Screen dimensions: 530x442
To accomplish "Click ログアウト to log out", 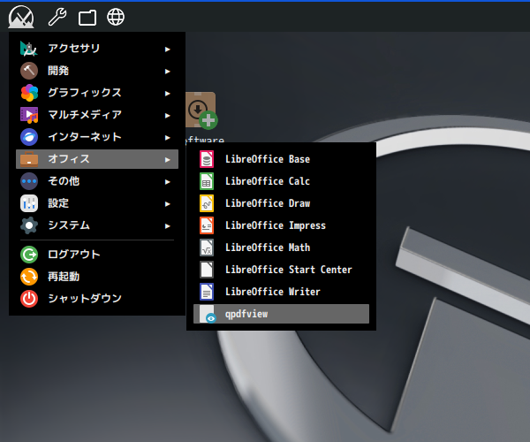I will tap(73, 255).
